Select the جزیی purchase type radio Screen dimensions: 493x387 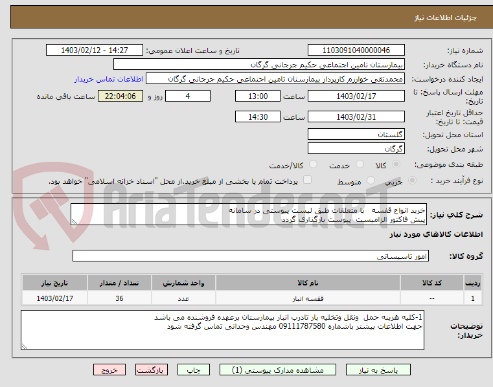point(412,181)
